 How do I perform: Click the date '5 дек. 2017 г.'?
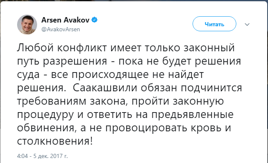[50, 156]
